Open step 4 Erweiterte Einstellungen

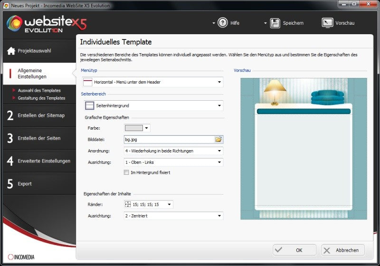[39, 161]
